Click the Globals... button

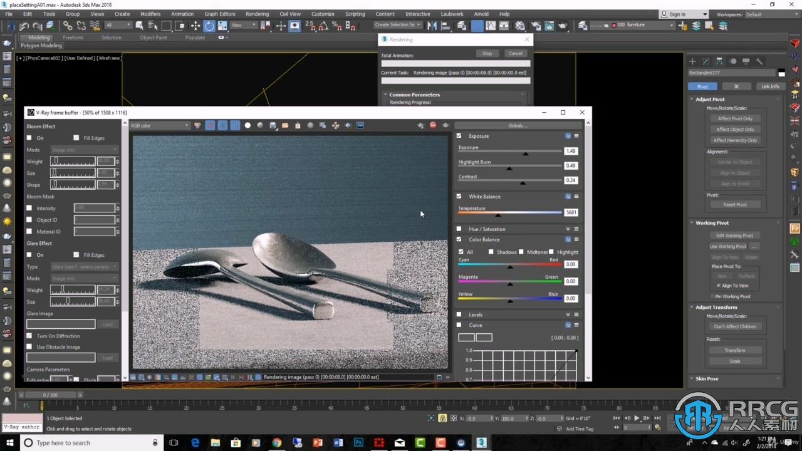point(517,125)
